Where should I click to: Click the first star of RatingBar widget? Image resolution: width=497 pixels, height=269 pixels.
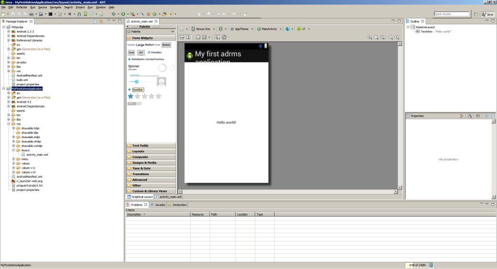[x=131, y=96]
